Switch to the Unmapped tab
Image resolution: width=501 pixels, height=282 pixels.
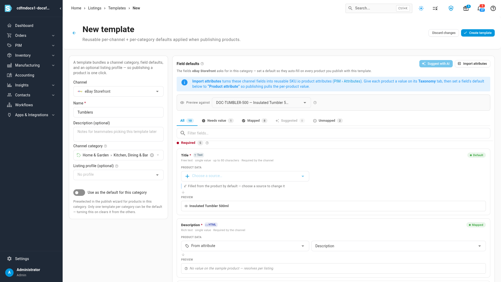[x=328, y=121]
